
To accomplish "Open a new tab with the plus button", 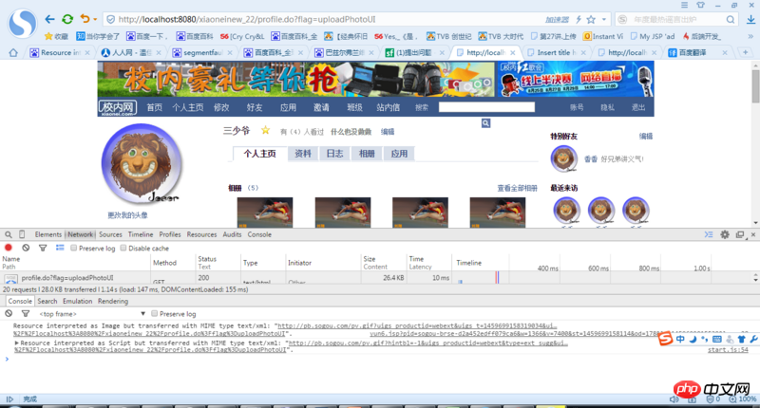I will tap(746, 52).
